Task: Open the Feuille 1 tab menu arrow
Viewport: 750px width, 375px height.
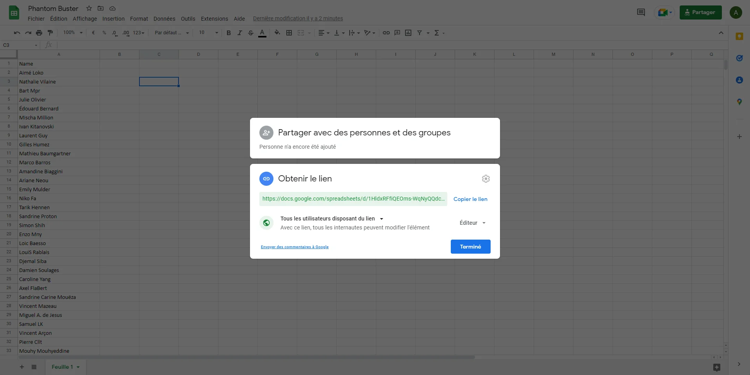Action: (78, 367)
